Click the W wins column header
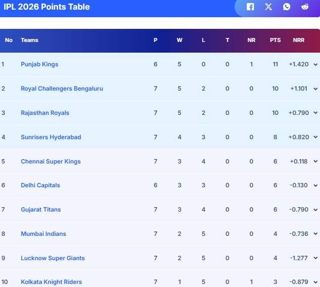Image resolution: width=320 pixels, height=287 pixels. coord(179,40)
